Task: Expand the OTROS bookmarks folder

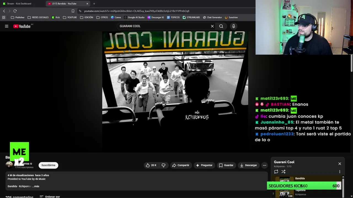Action: click(102, 17)
